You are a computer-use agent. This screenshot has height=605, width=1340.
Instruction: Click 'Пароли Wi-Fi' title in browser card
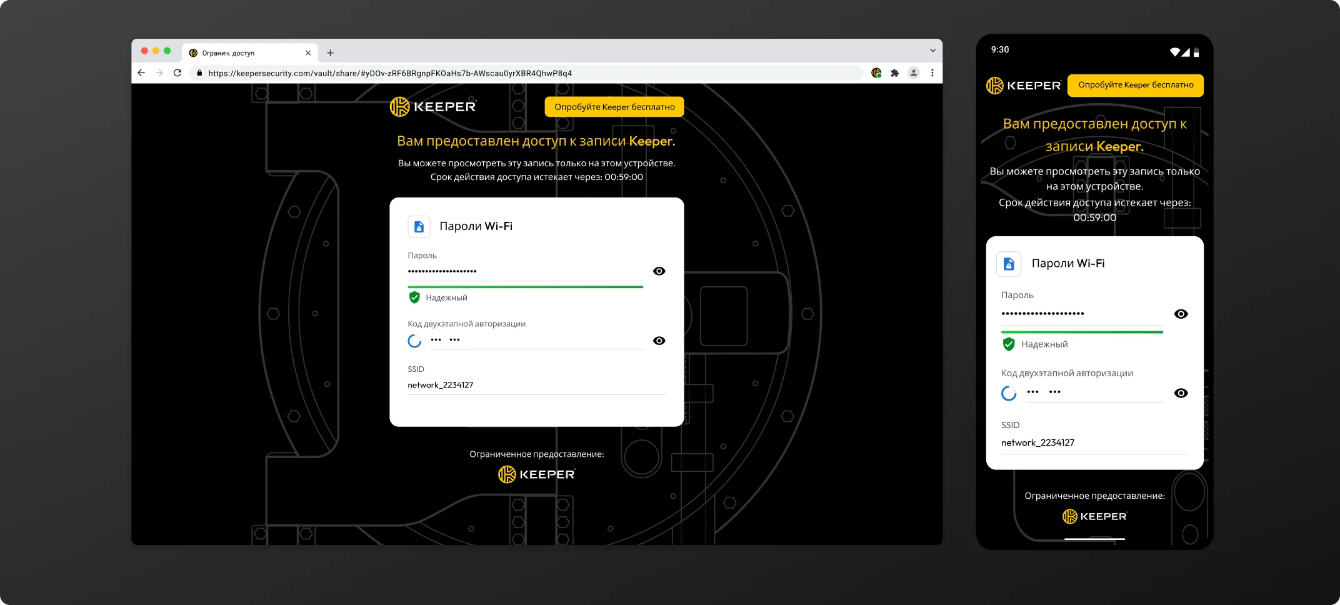(x=476, y=226)
